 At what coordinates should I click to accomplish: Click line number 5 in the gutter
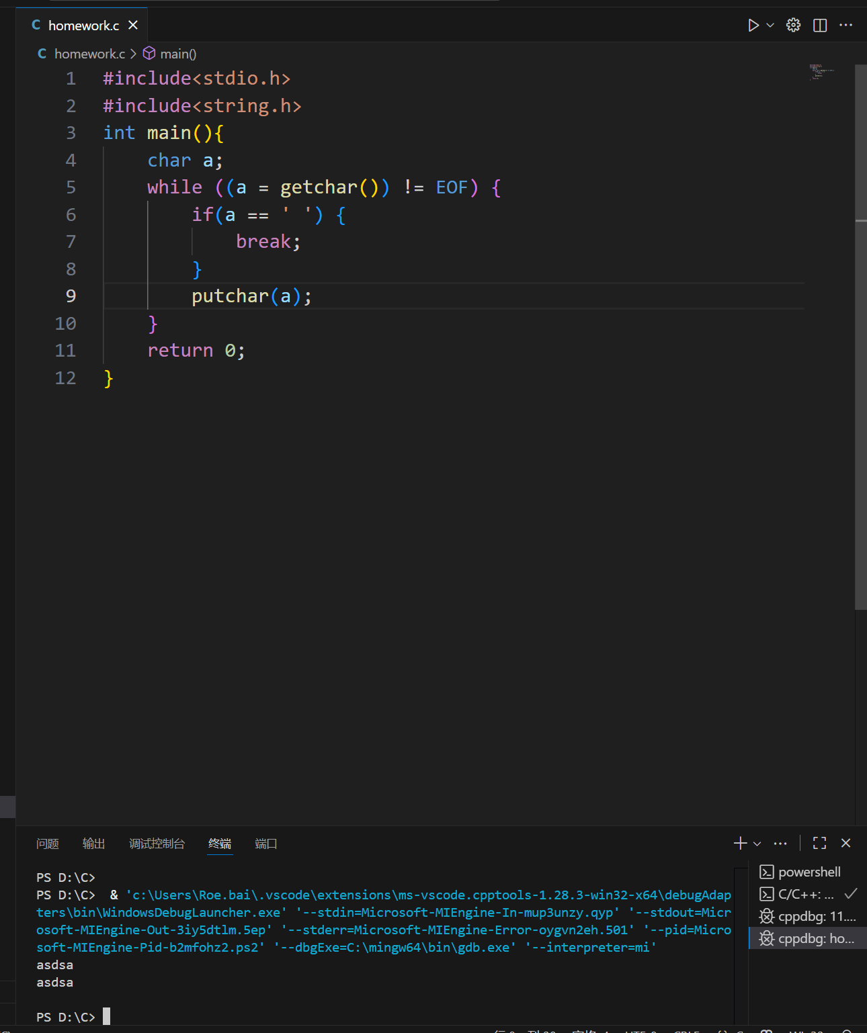71,187
